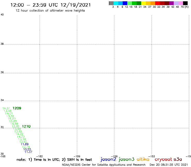
Task: Click the purple swatch in the legend
Action: click(x=171, y=3)
